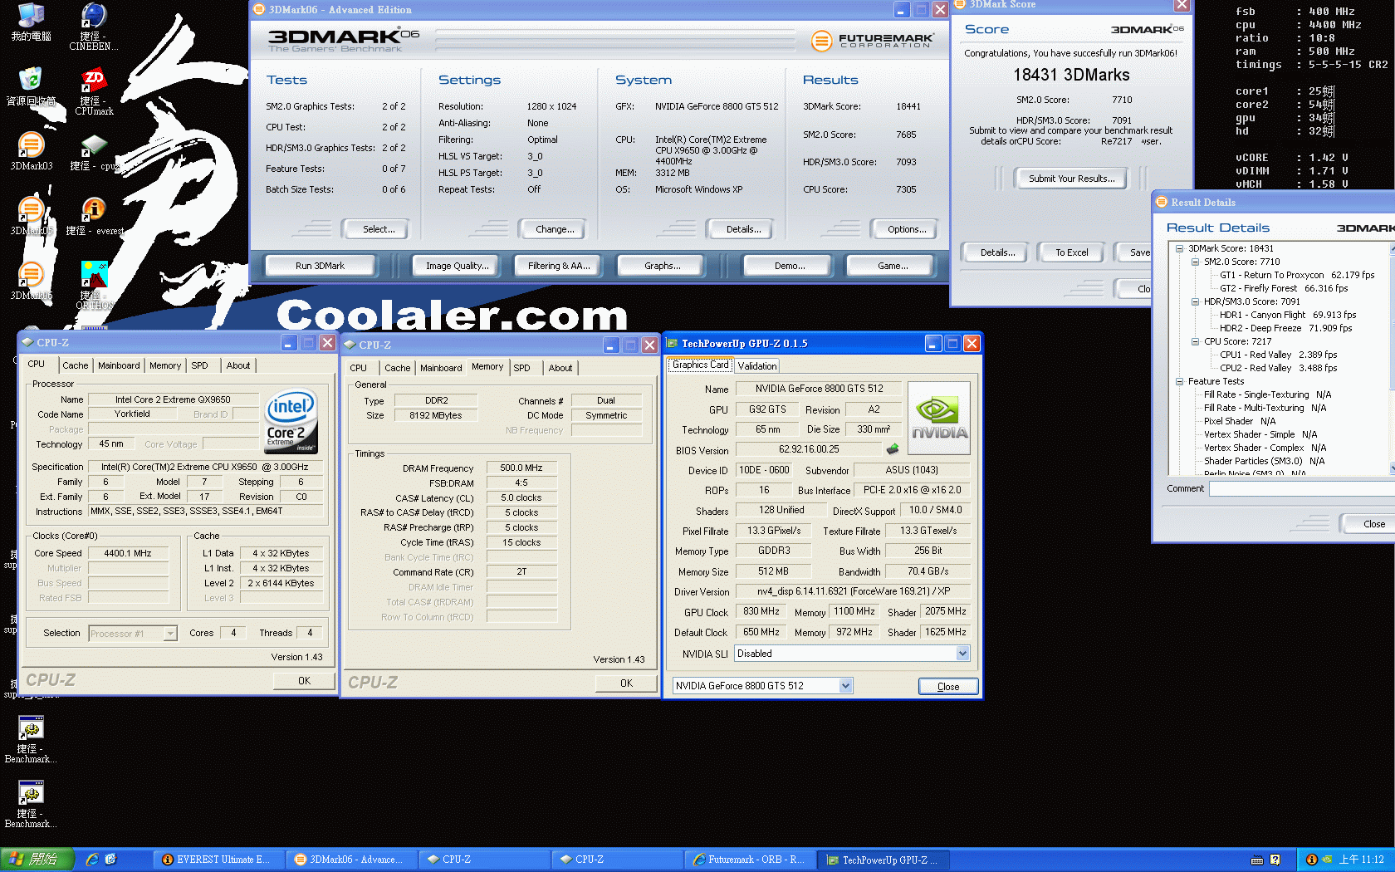Click the second quick launch browser icon
This screenshot has width=1395, height=872.
111,860
